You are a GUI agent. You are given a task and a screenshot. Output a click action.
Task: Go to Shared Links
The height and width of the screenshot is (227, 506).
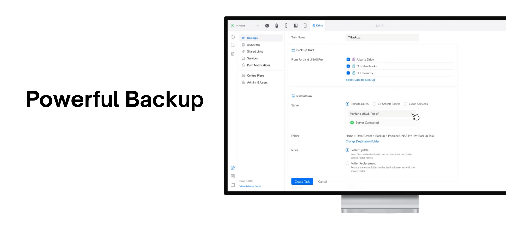261,52
